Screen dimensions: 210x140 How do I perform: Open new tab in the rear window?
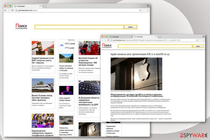[x=45, y=6]
